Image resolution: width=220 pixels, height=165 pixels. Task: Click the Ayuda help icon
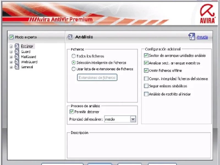(192, 37)
